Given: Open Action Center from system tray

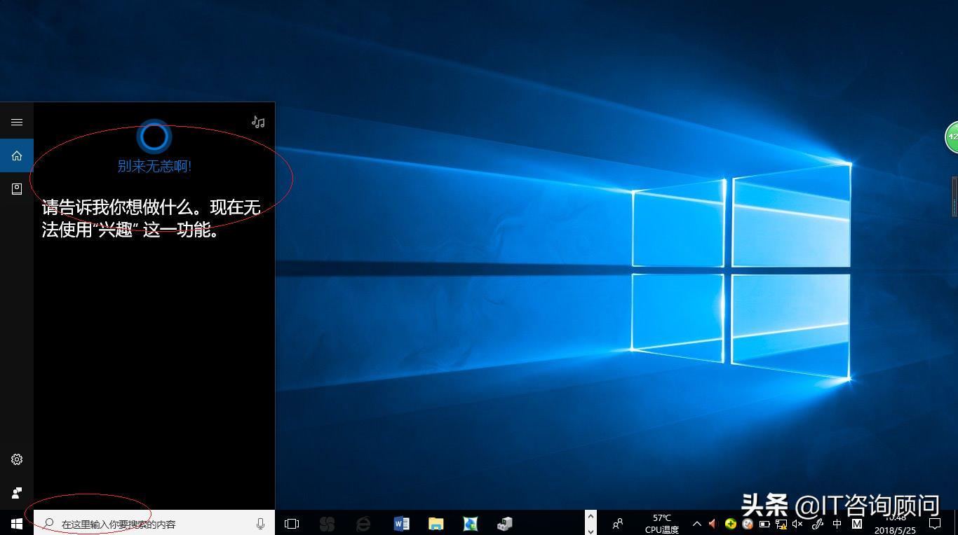Looking at the screenshot, I should click(936, 523).
